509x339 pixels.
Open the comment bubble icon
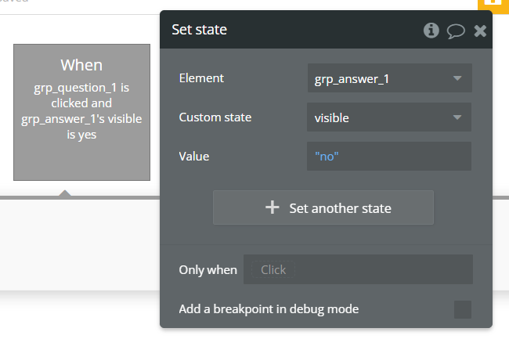[x=455, y=31]
